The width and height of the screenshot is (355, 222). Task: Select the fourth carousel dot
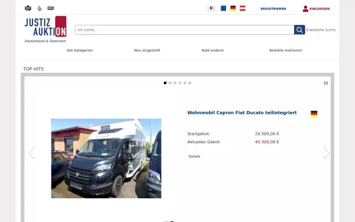(180, 83)
